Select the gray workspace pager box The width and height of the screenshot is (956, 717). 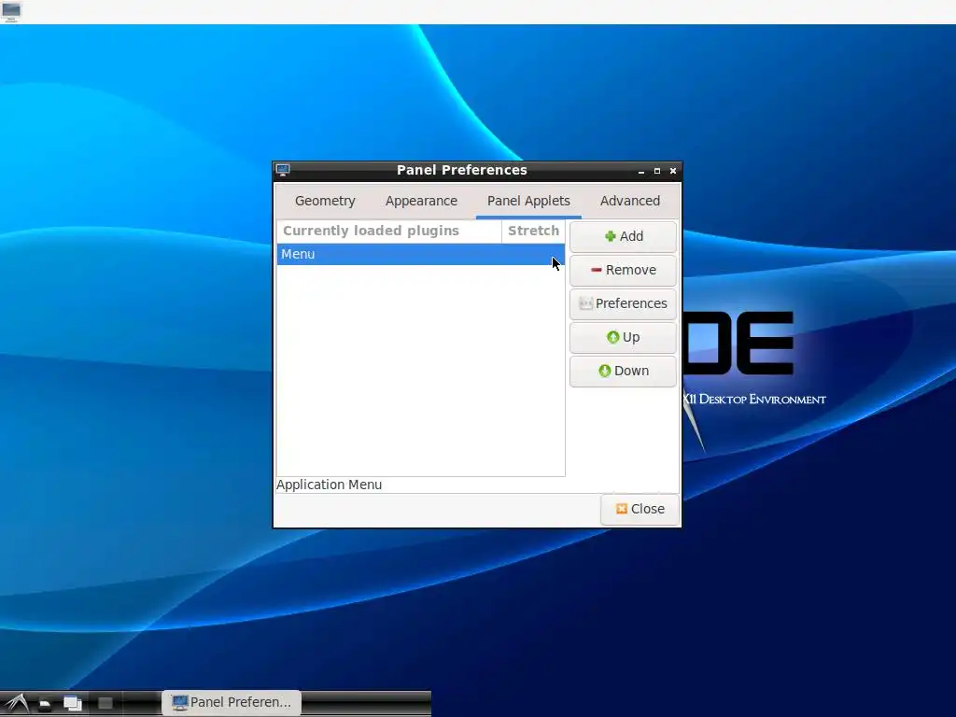105,704
